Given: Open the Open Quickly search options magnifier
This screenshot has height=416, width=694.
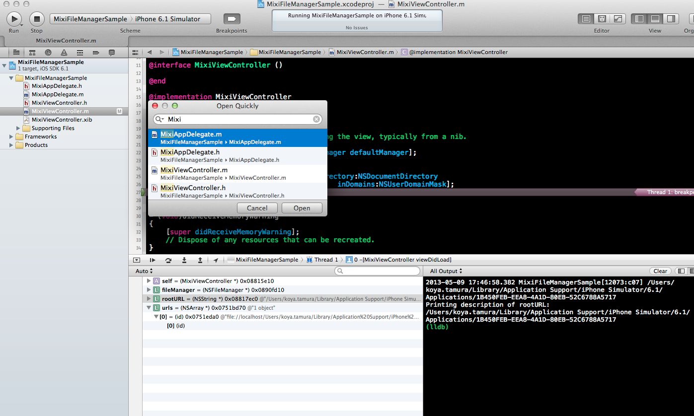Looking at the screenshot, I should (x=159, y=119).
